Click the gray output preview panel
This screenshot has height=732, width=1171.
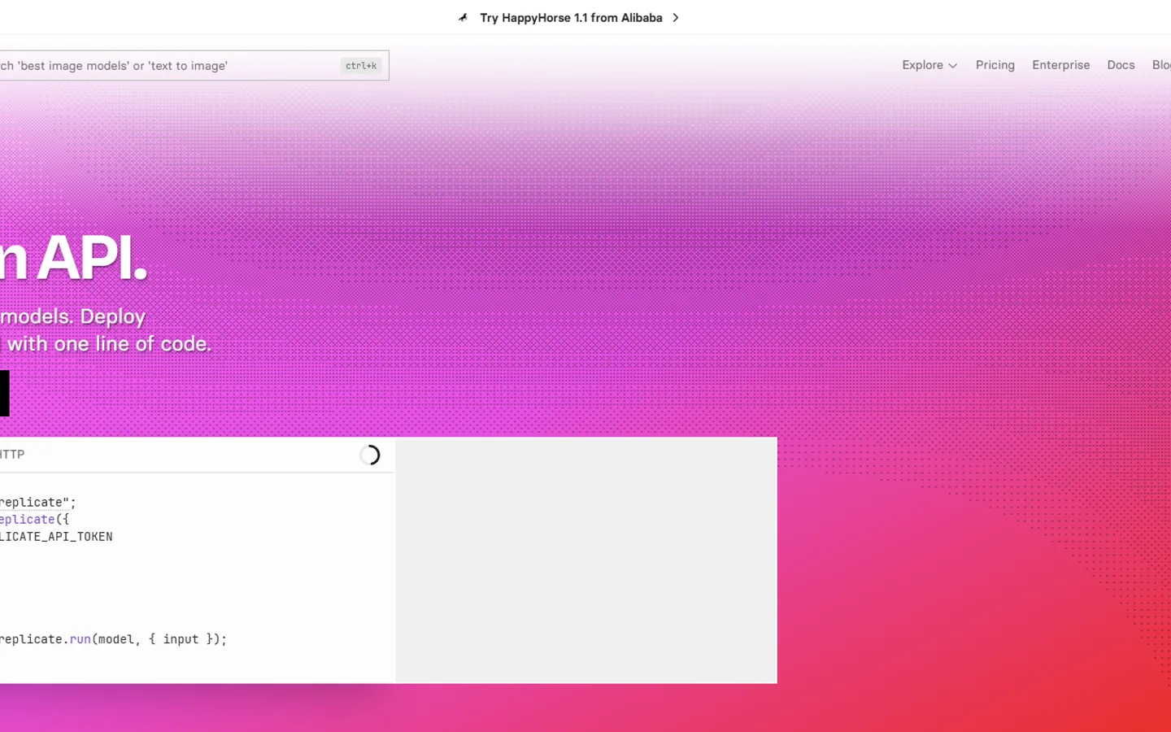tap(586, 560)
